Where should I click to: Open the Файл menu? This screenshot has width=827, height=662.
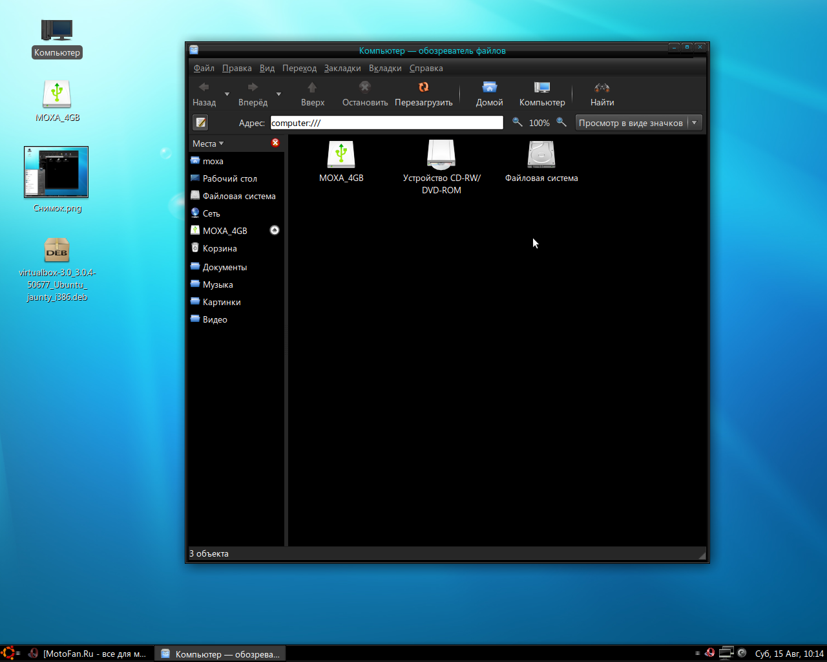pos(204,68)
